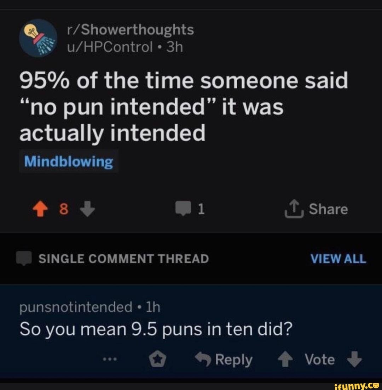Click the comment text about 9.5 puns

click(156, 330)
